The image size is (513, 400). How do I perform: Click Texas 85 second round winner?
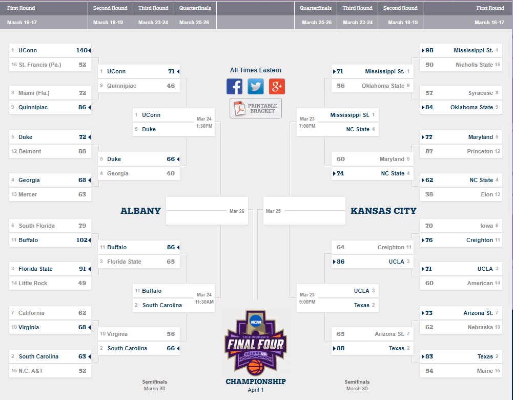pyautogui.click(x=372, y=348)
